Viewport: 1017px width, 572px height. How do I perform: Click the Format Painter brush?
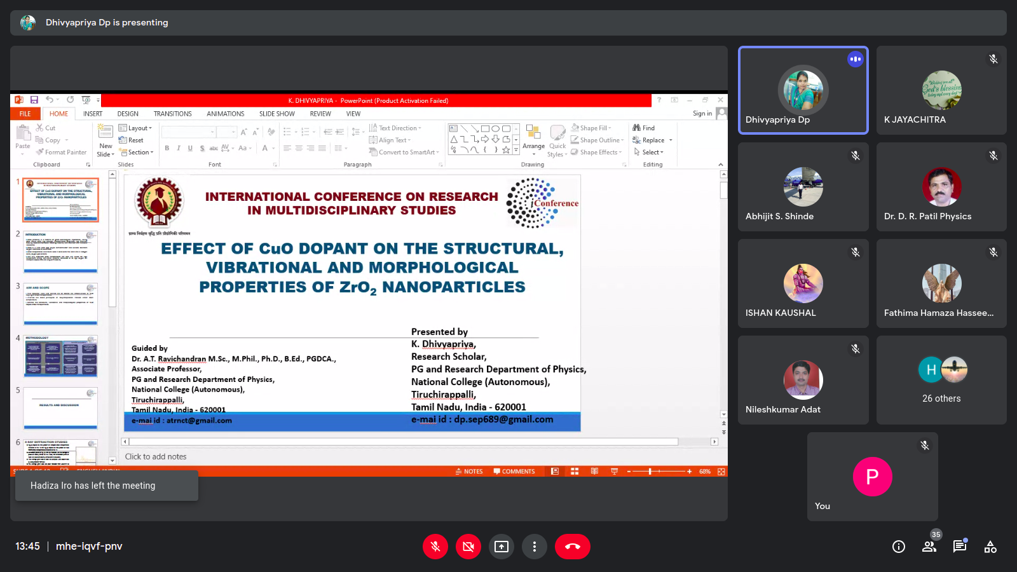tap(61, 152)
